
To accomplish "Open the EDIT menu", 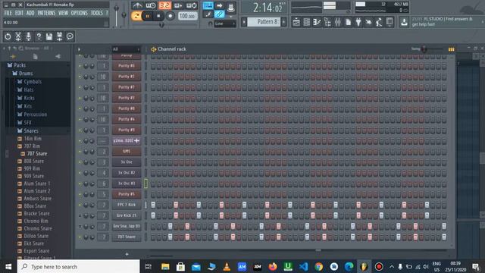I will (x=19, y=13).
